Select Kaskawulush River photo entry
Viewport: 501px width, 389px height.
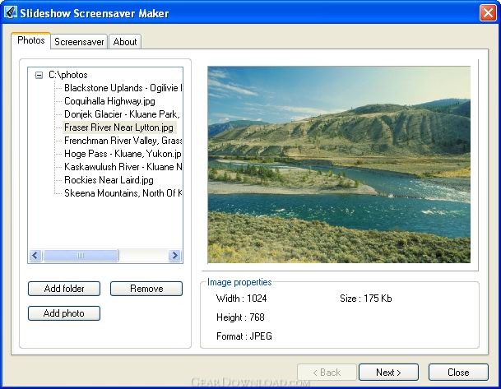click(123, 167)
